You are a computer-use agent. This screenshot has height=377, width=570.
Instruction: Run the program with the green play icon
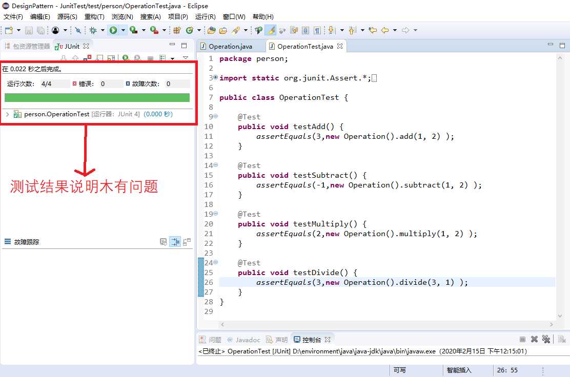[113, 31]
